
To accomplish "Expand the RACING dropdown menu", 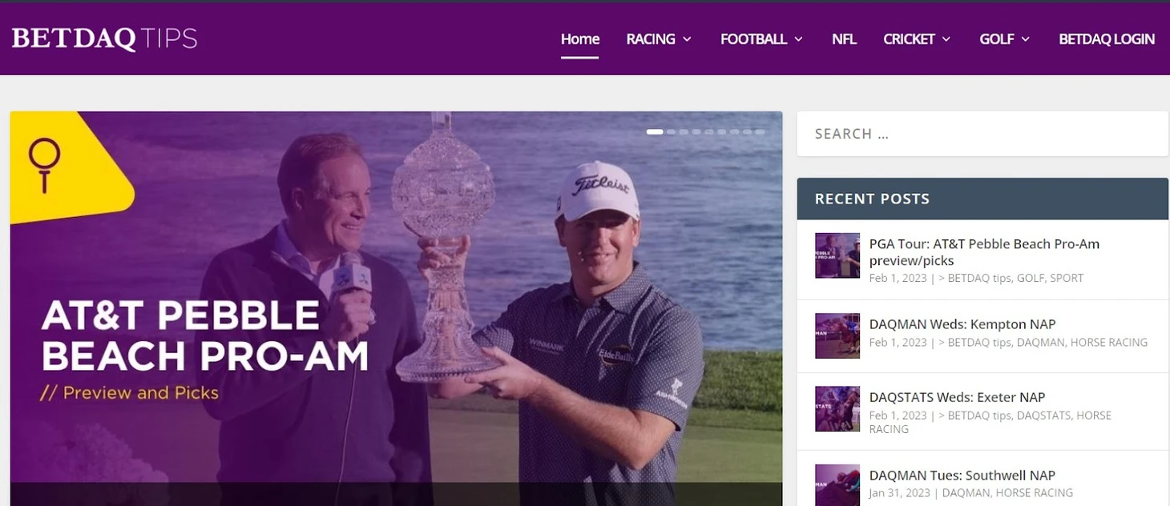I will click(659, 39).
